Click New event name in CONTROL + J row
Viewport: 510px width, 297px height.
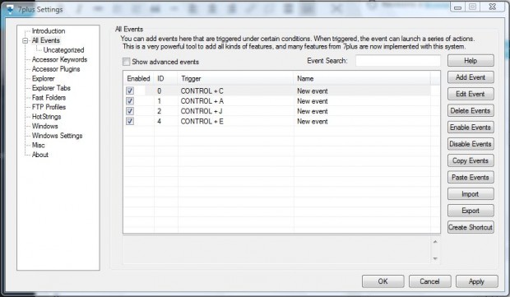click(x=313, y=111)
